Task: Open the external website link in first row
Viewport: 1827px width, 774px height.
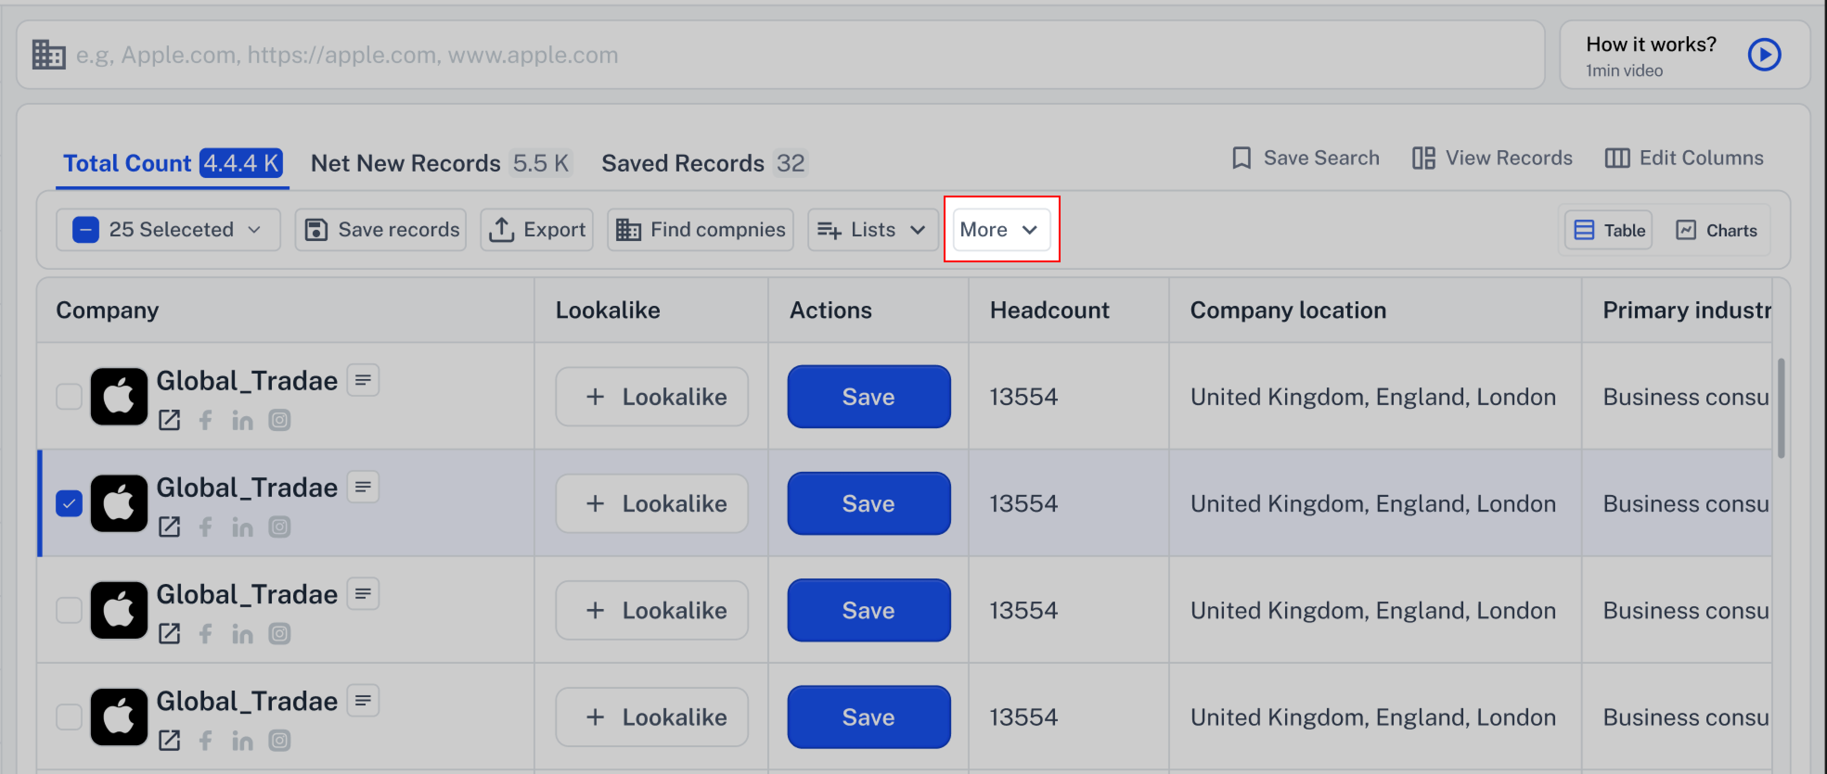Action: (x=169, y=419)
